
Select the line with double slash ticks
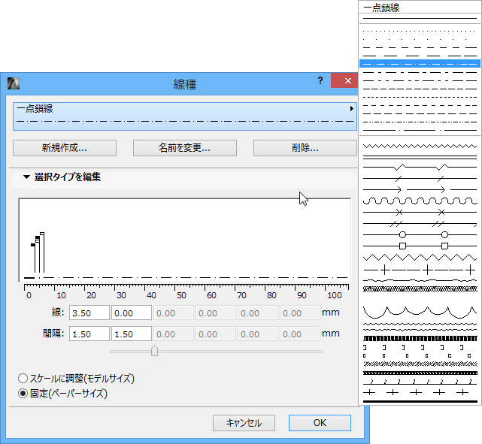[420, 224]
